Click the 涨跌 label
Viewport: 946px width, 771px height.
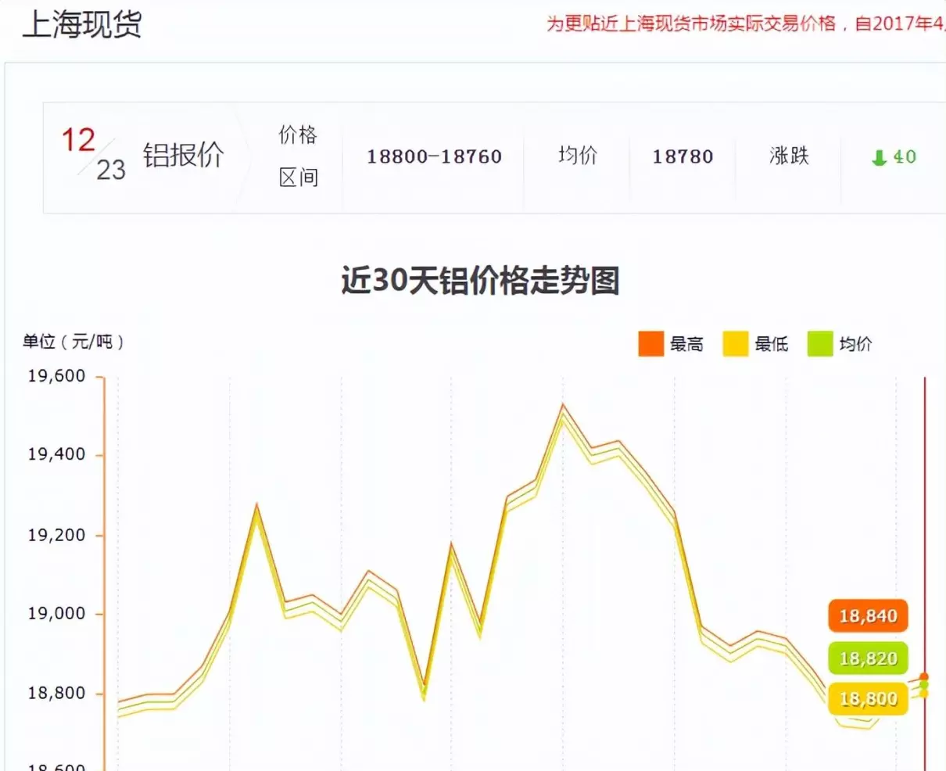point(789,156)
